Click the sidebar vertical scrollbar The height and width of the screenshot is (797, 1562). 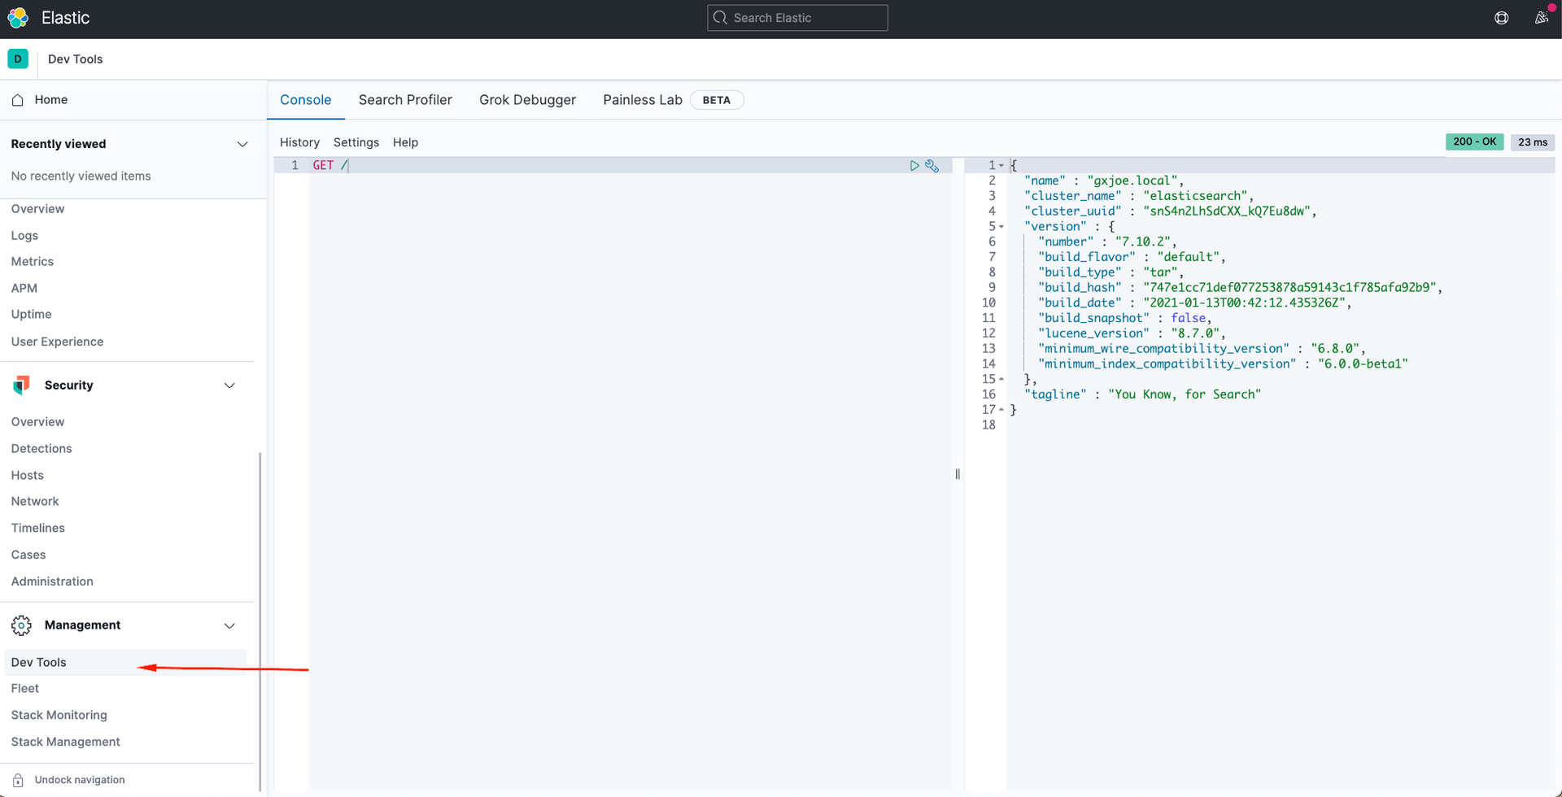(x=260, y=622)
